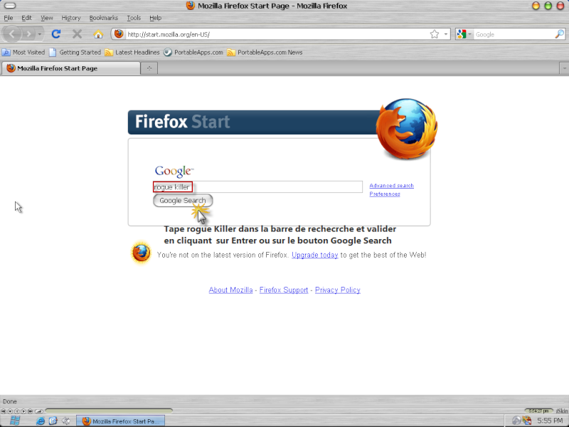Click the Google search text field on the page

click(257, 186)
